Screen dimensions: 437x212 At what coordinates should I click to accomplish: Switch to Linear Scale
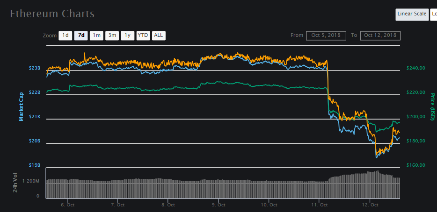click(x=412, y=14)
